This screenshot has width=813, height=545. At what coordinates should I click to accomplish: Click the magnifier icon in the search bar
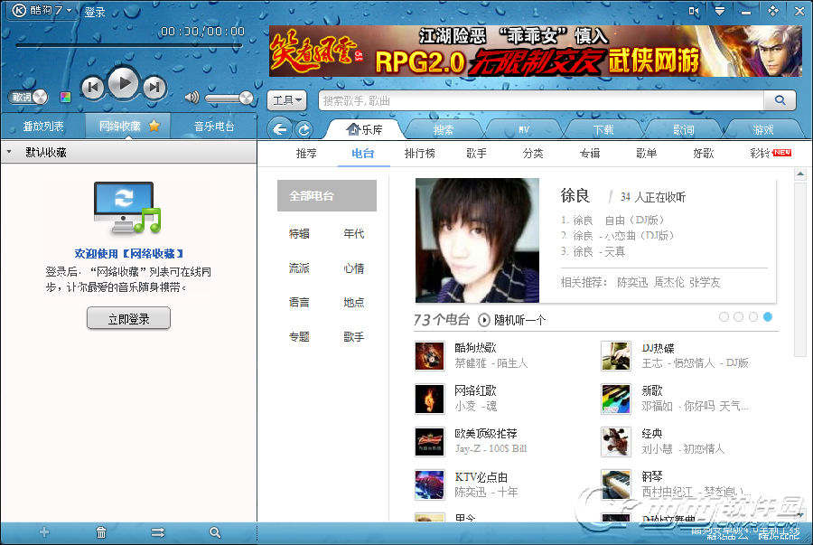pyautogui.click(x=779, y=100)
